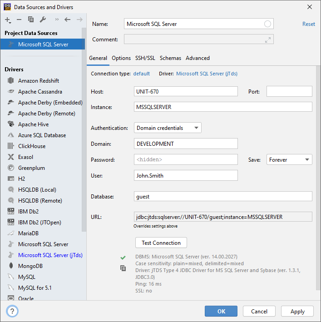
Task: Focus the JDBC URL field
Action: (223, 217)
